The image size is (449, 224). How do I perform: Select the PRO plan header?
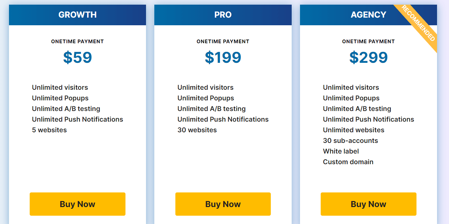click(223, 15)
